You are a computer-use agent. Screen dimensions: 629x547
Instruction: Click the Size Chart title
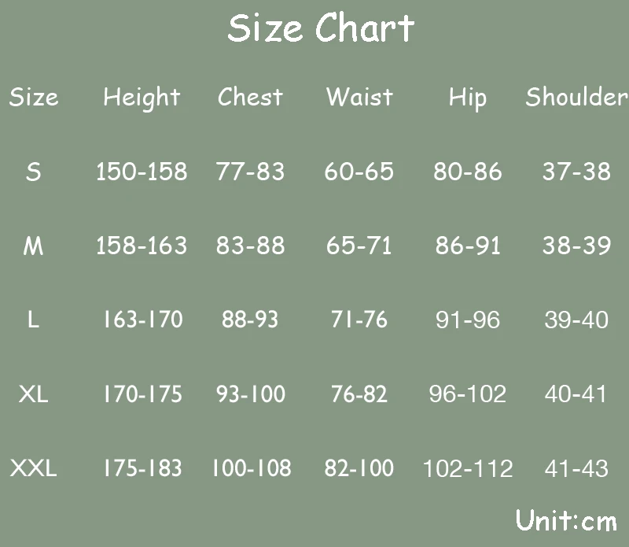coord(321,28)
